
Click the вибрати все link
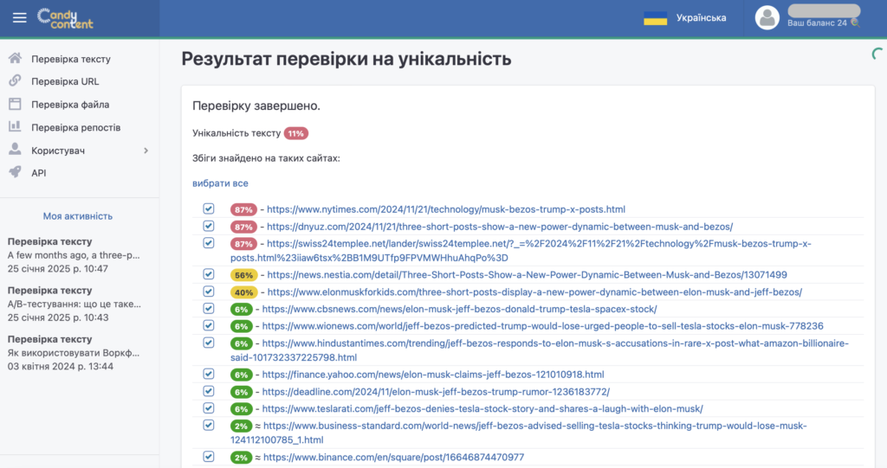[x=220, y=183]
